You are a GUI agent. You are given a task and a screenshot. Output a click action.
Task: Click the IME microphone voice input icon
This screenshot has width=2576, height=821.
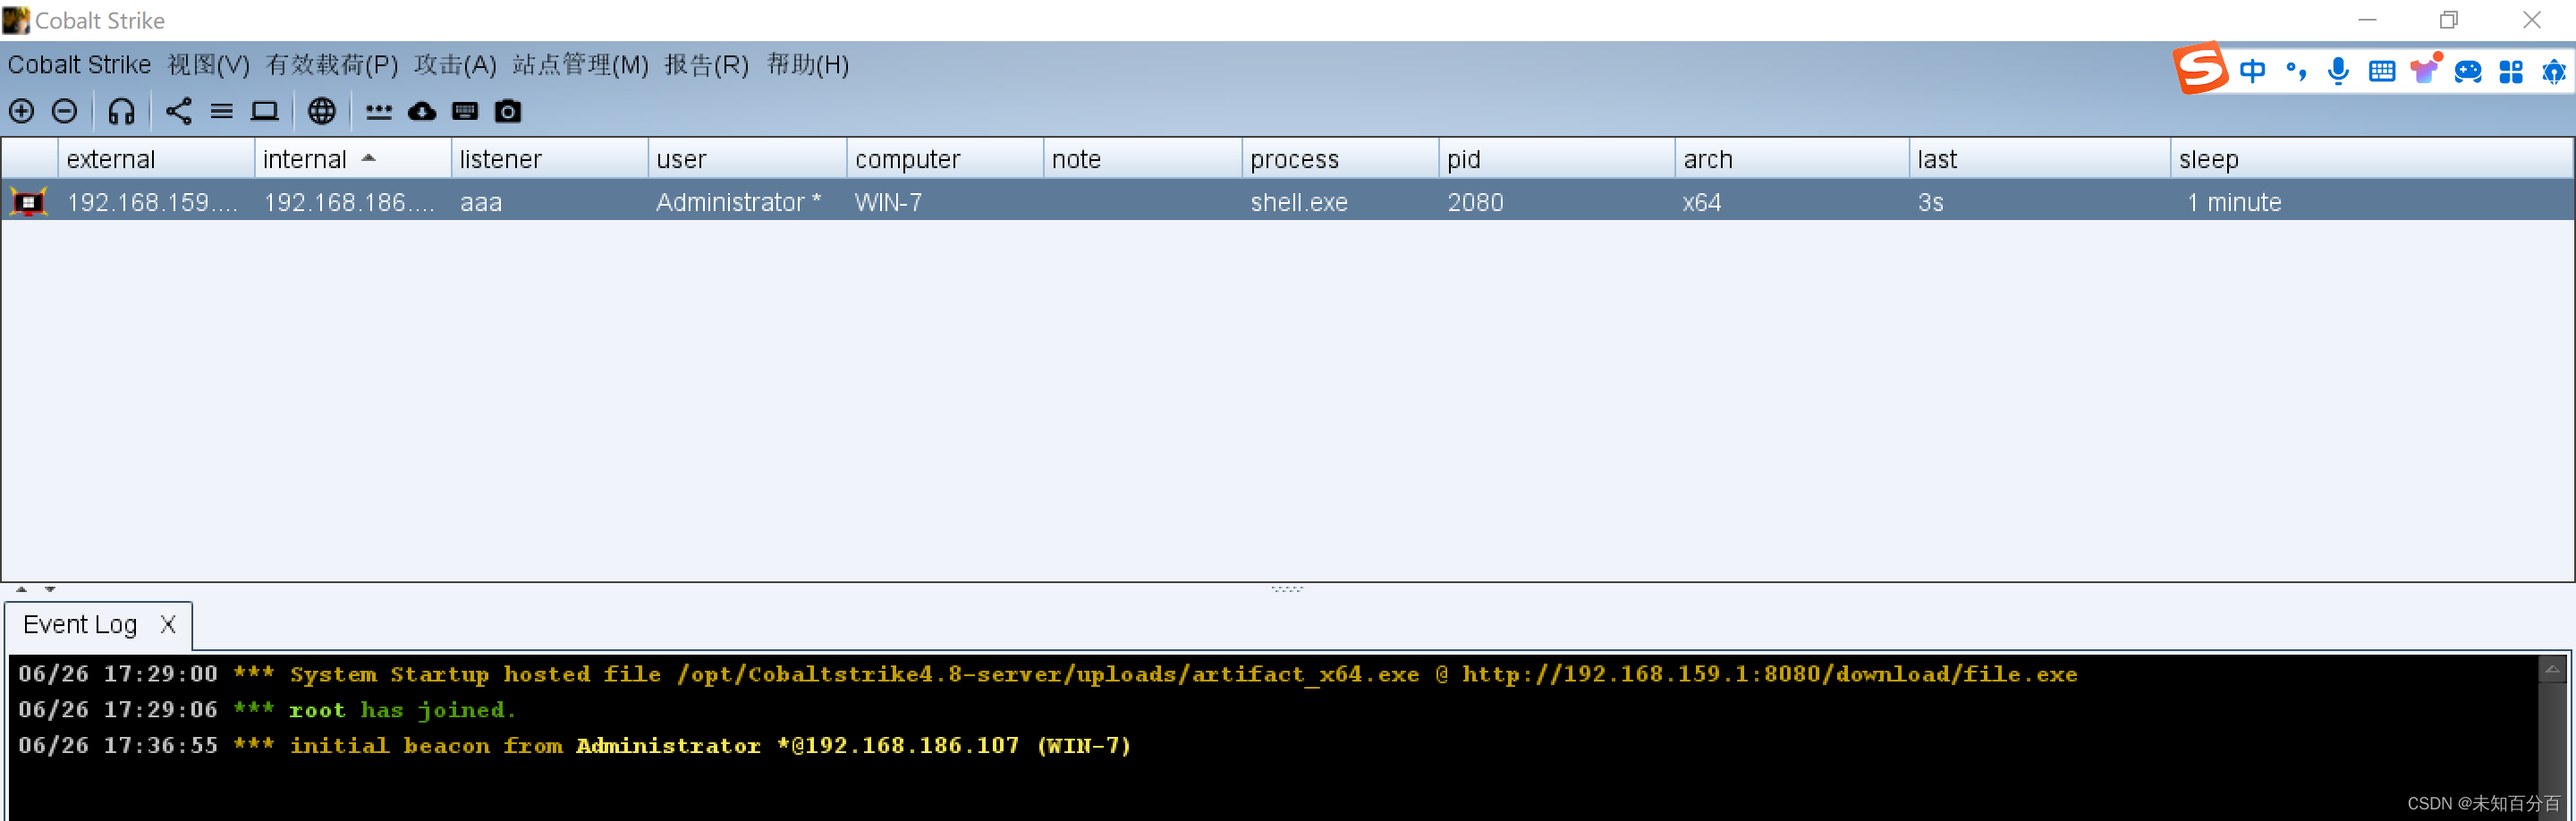click(2338, 71)
